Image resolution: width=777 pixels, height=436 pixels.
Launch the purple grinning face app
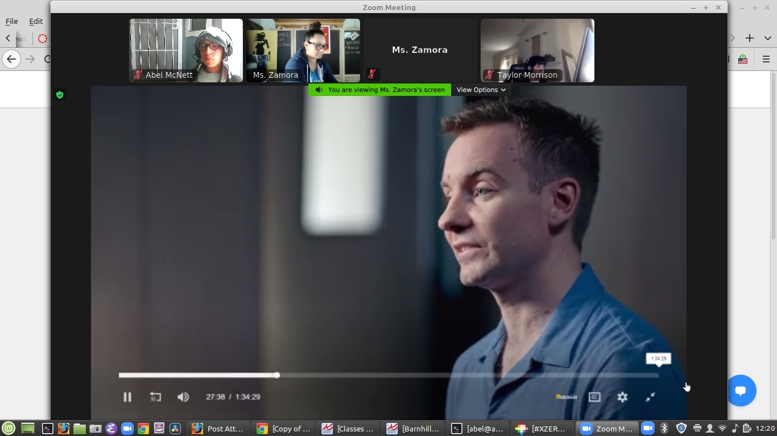(x=159, y=429)
